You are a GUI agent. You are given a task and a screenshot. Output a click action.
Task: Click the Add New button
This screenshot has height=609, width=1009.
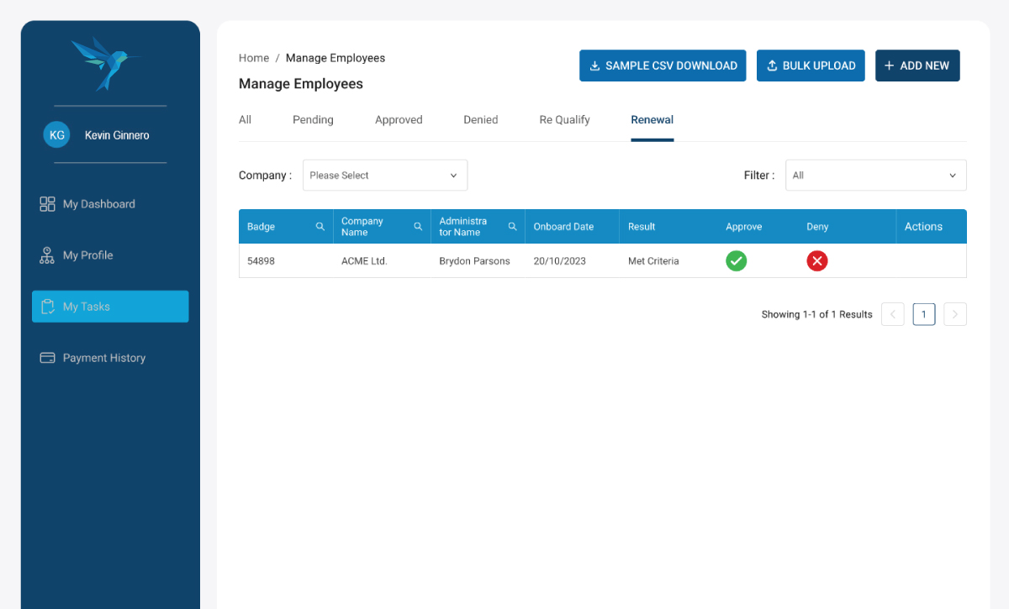[917, 66]
